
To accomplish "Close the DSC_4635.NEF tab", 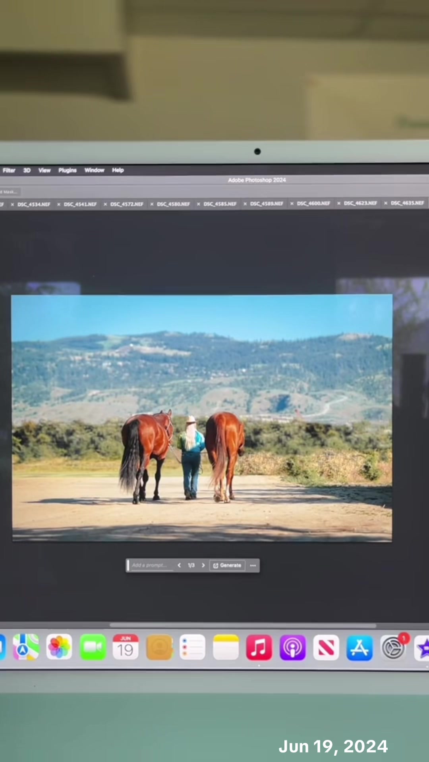I will [x=386, y=203].
